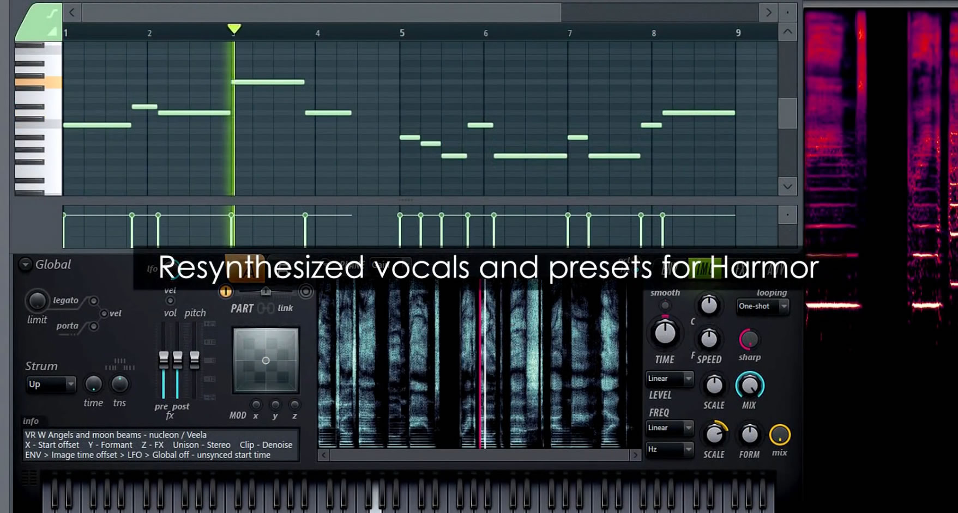Click the MOD y knob
The width and height of the screenshot is (958, 513).
point(275,405)
